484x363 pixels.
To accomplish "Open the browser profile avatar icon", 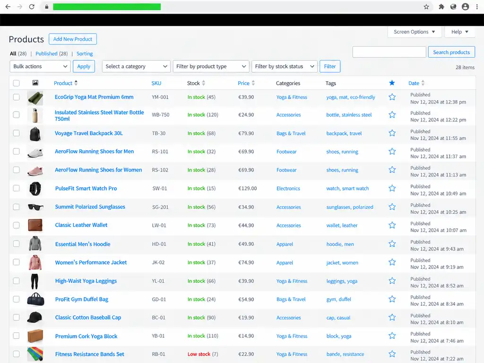I will (x=465, y=7).
